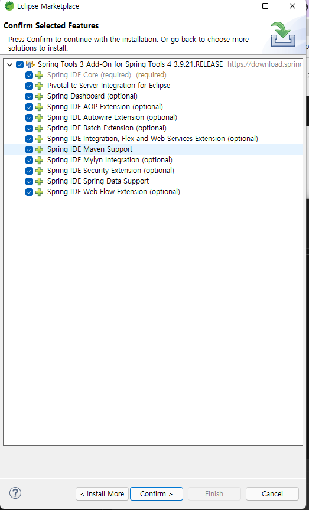Collapse the Spring Tools 3 Add-On tree
The width and height of the screenshot is (309, 510).
click(x=10, y=64)
